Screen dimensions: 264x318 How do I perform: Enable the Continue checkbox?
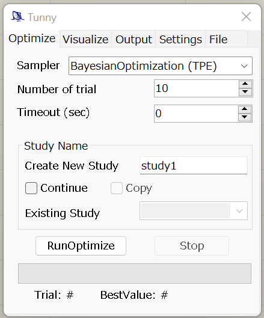click(31, 188)
